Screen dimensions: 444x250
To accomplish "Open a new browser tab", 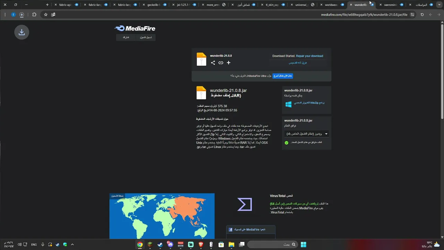I will pos(48,5).
